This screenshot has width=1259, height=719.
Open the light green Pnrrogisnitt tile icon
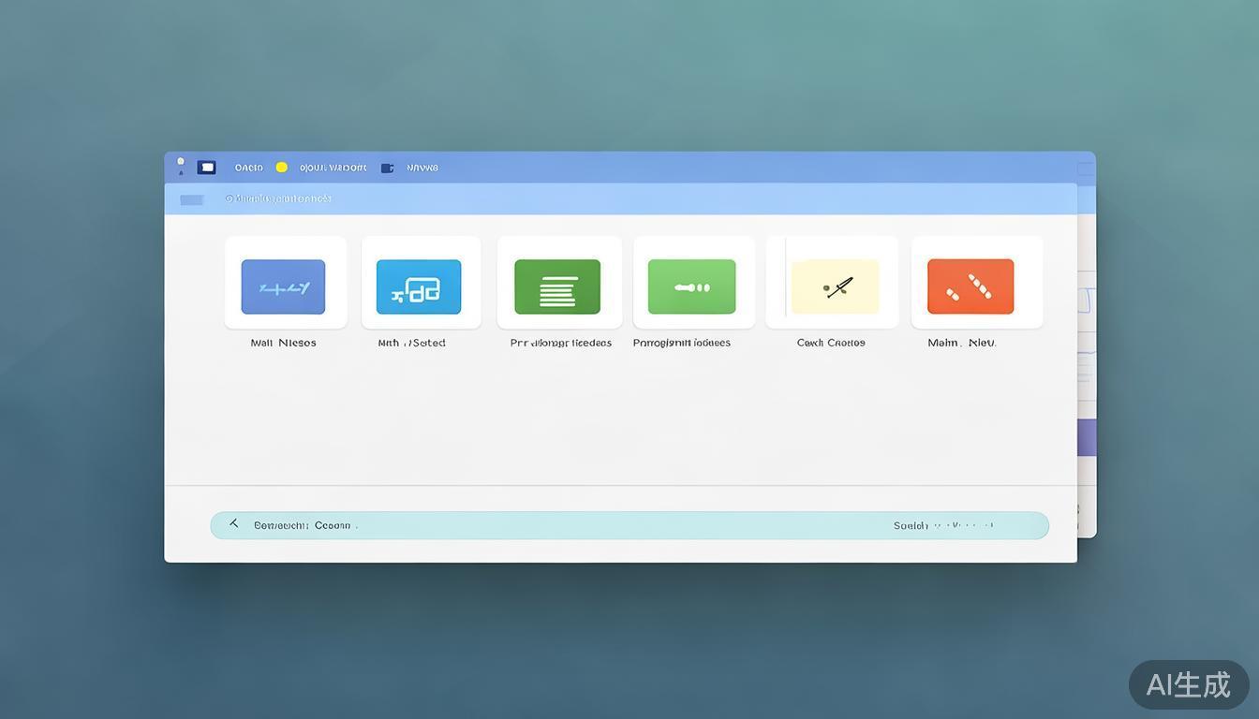[x=691, y=286]
